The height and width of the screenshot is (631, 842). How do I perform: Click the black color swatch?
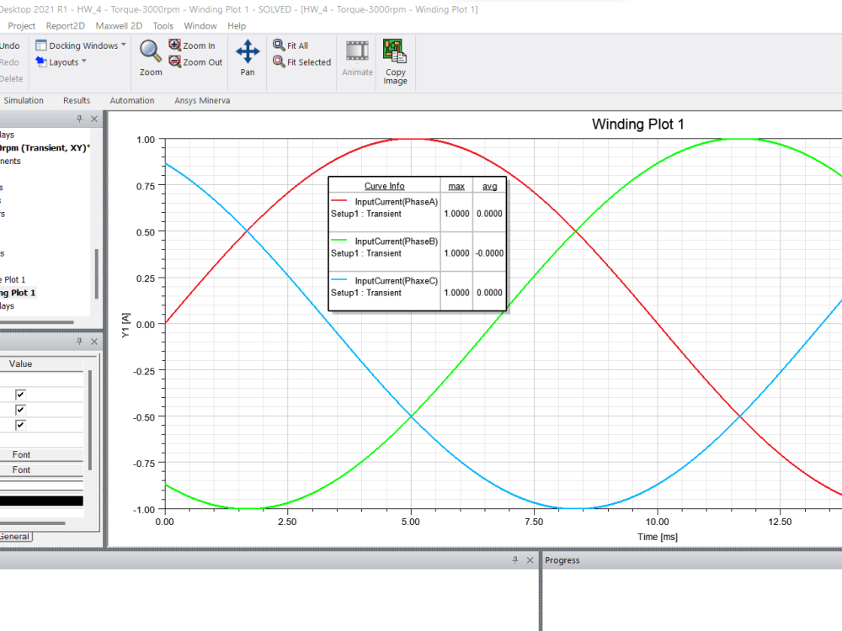42,501
